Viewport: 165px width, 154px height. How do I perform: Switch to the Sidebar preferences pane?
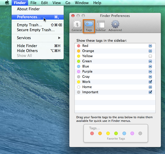click(101, 26)
